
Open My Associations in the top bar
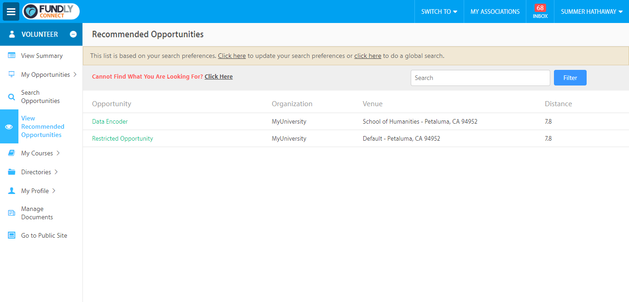495,11
